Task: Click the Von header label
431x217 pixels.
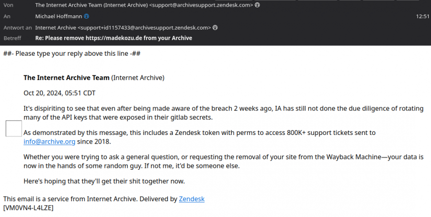Action: 8,5
